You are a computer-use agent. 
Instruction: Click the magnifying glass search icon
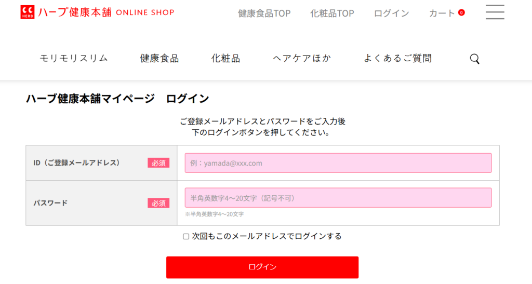coord(475,59)
